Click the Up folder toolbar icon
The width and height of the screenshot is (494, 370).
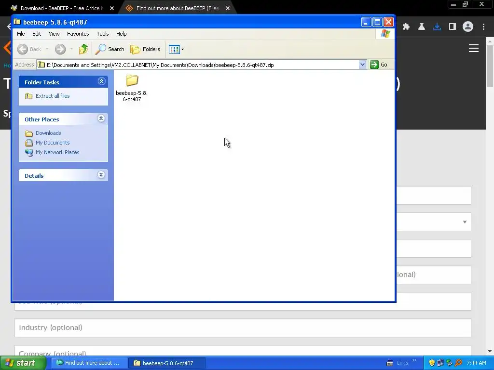tap(83, 49)
